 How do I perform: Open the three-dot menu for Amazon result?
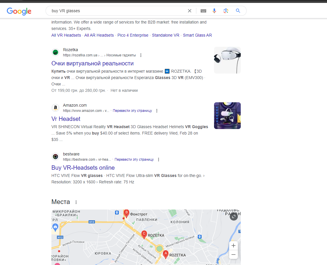pyautogui.click(x=157, y=111)
